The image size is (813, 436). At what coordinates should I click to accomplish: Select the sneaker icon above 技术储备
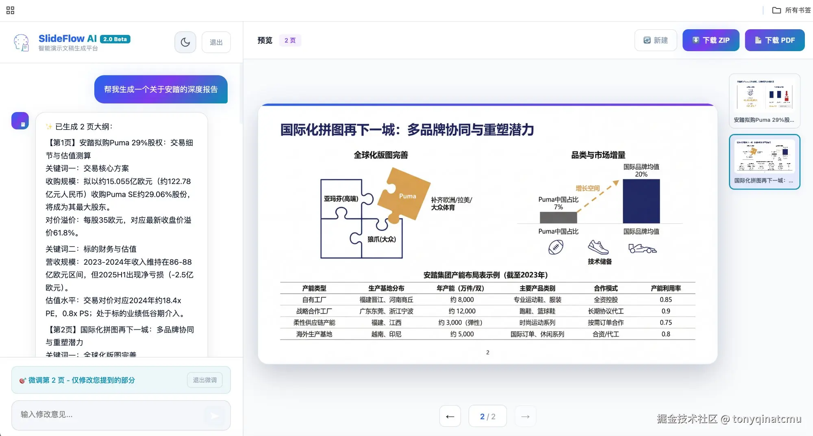click(x=598, y=247)
